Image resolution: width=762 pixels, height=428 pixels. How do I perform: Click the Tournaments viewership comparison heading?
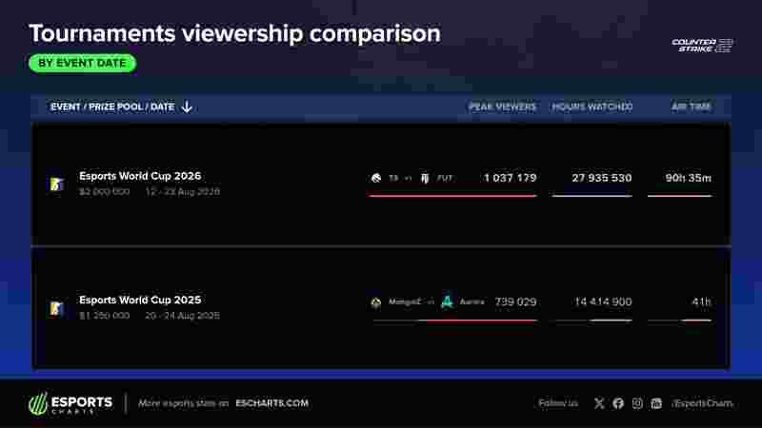(x=234, y=33)
